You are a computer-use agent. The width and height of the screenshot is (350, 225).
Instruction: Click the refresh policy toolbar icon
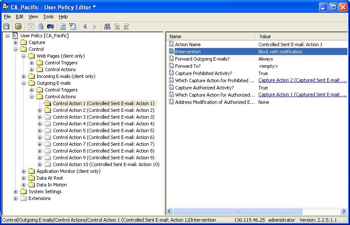point(63,27)
